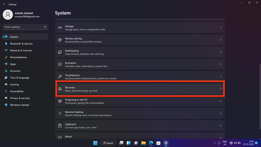
Task: Open Recovery using its reset icon
Action: pos(60,89)
